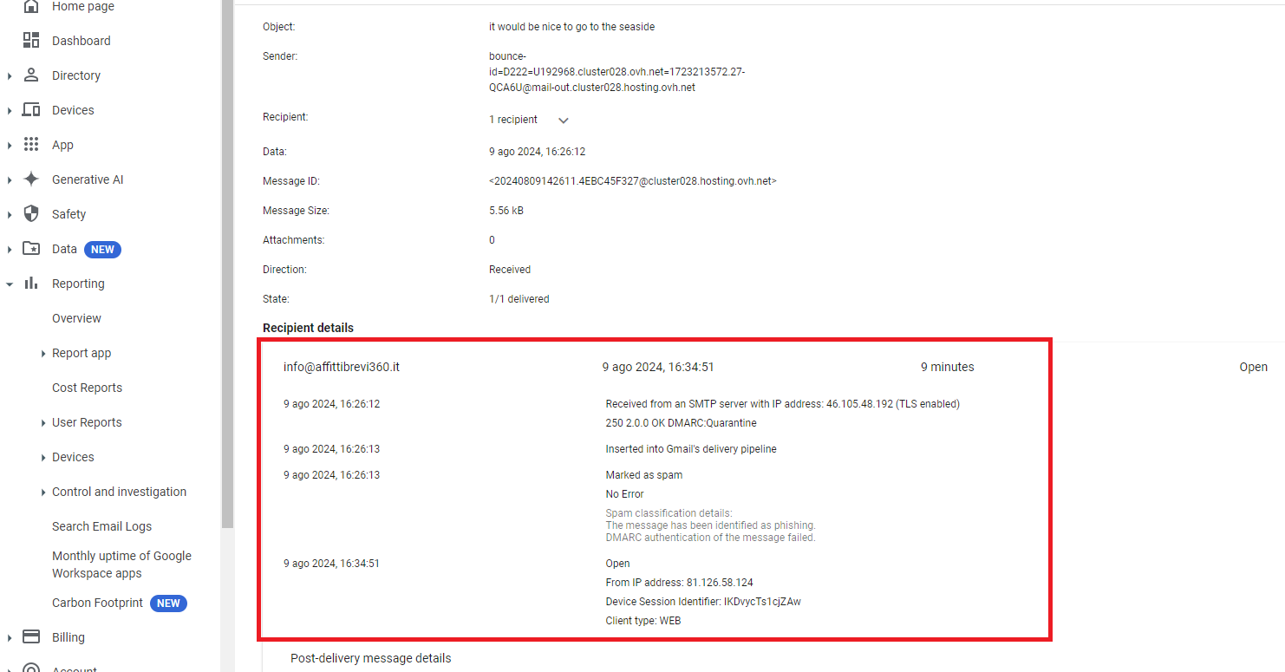1285x672 pixels.
Task: Open the reporting Overview page
Action: [76, 318]
